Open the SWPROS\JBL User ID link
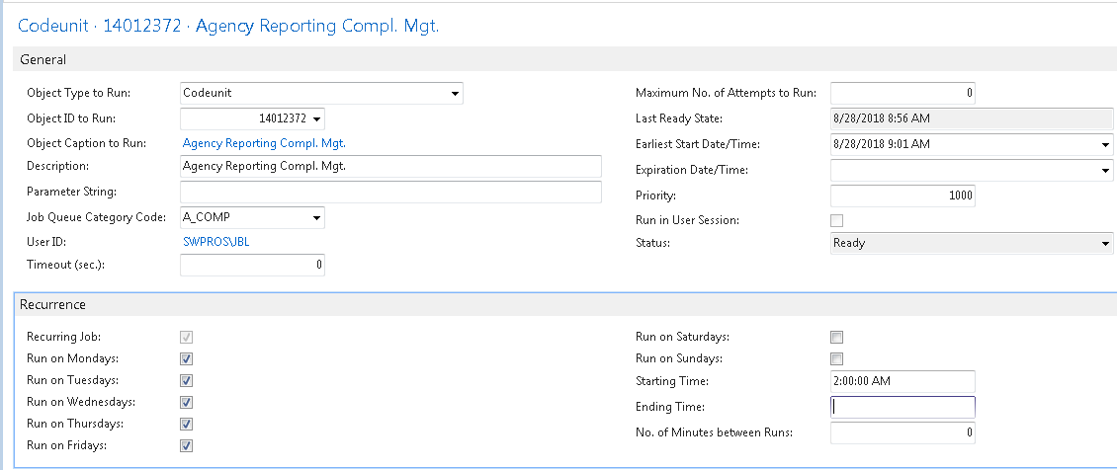Image resolution: width=1117 pixels, height=470 pixels. [222, 241]
